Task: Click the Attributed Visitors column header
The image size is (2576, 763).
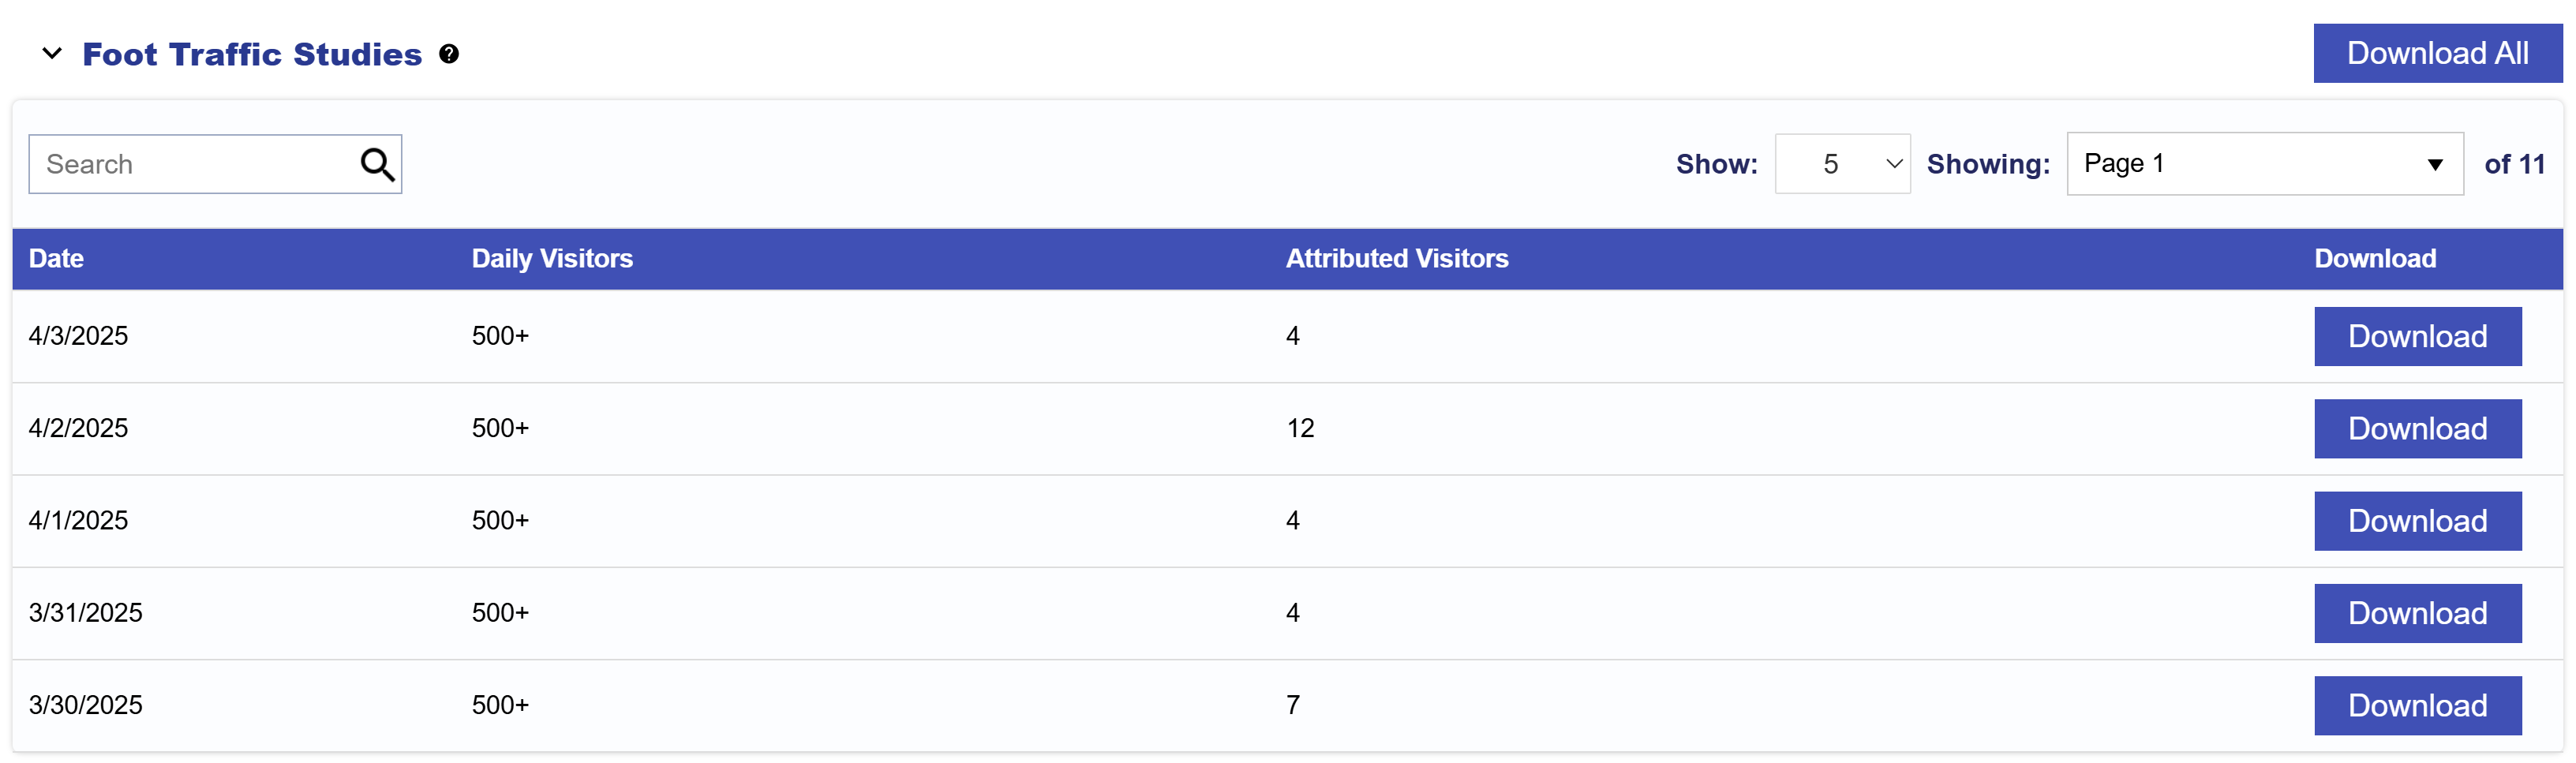Action: click(1397, 259)
